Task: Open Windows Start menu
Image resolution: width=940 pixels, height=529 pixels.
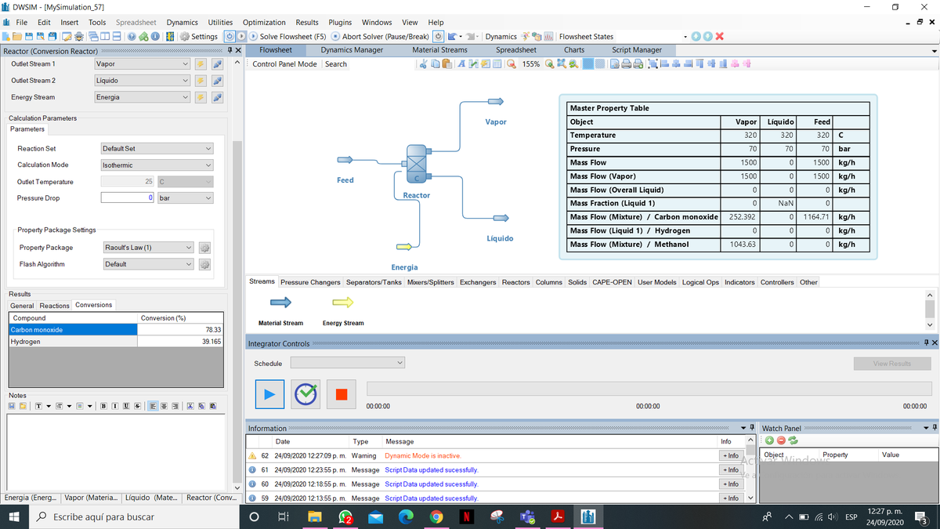Action: pyautogui.click(x=15, y=517)
